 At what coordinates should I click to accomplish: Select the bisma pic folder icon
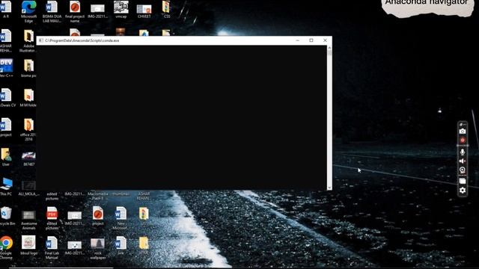click(x=28, y=68)
